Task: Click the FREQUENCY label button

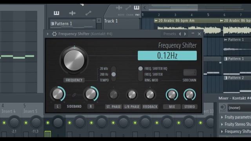Action: pos(74,80)
